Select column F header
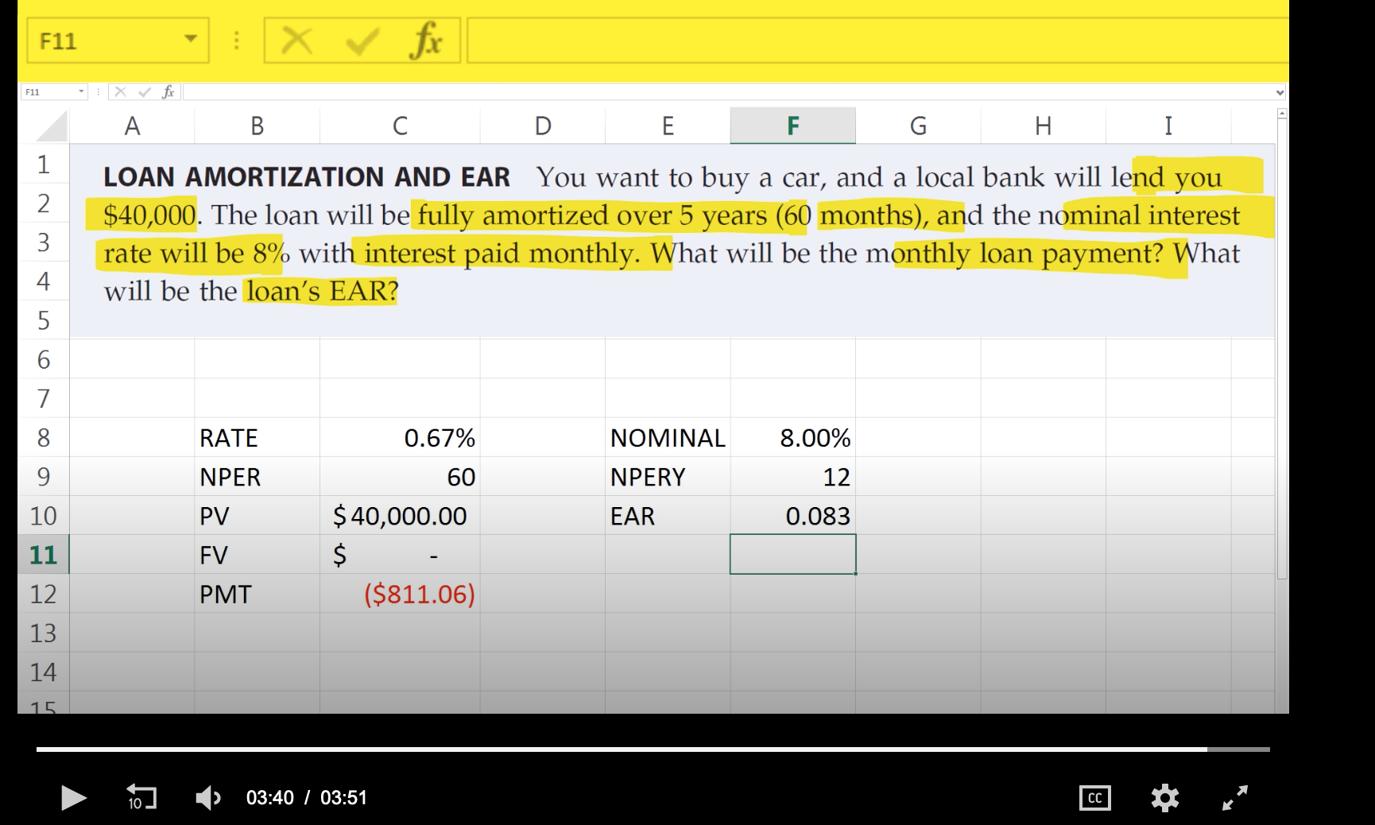Screen dimensions: 1375x825 [x=792, y=126]
